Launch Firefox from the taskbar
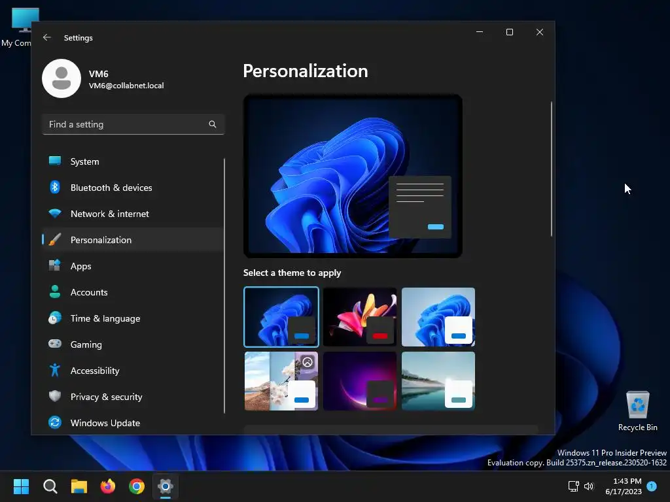Viewport: 670px width, 502px height. click(x=108, y=486)
